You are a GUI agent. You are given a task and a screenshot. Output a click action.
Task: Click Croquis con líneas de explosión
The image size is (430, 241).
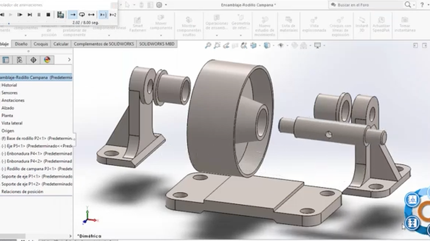[x=340, y=26]
